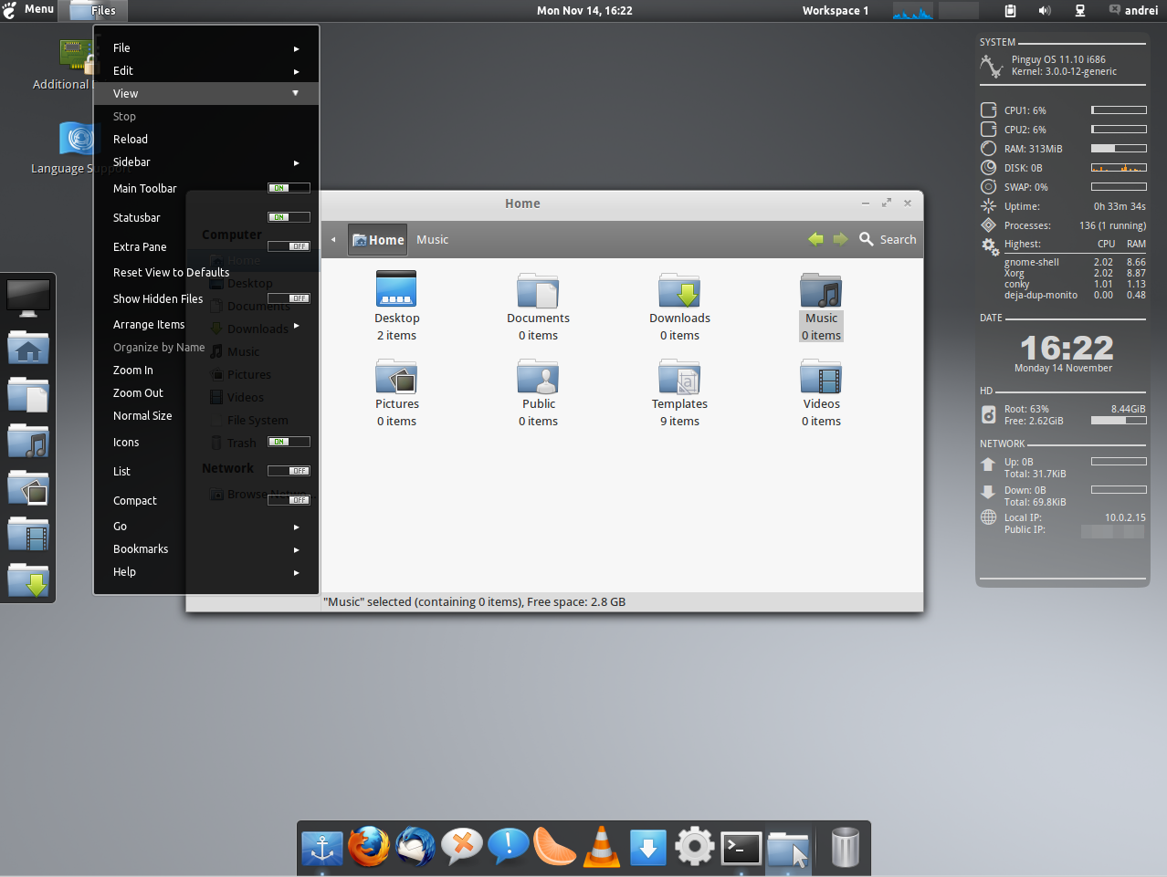This screenshot has height=877, width=1167.
Task: Toggle Main Toolbar switch
Action: coord(289,188)
